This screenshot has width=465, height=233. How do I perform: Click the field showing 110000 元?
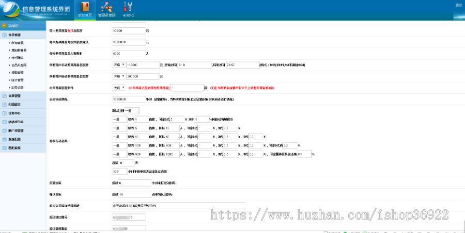pos(143,65)
